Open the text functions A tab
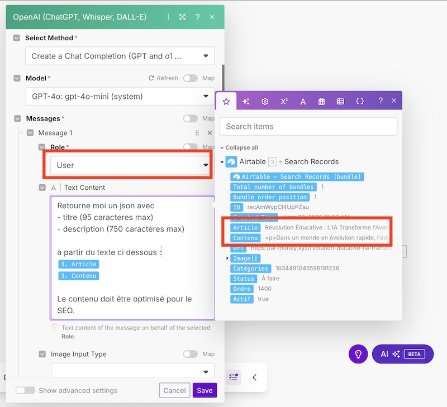447x407 pixels. pyautogui.click(x=303, y=102)
